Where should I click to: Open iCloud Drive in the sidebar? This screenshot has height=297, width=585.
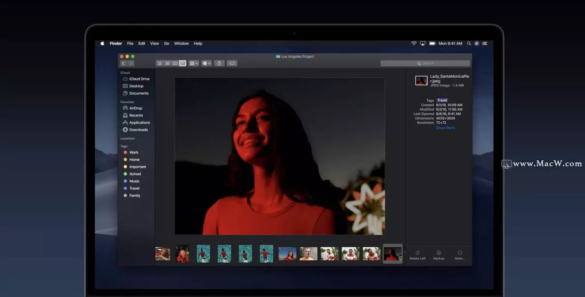[x=136, y=79]
